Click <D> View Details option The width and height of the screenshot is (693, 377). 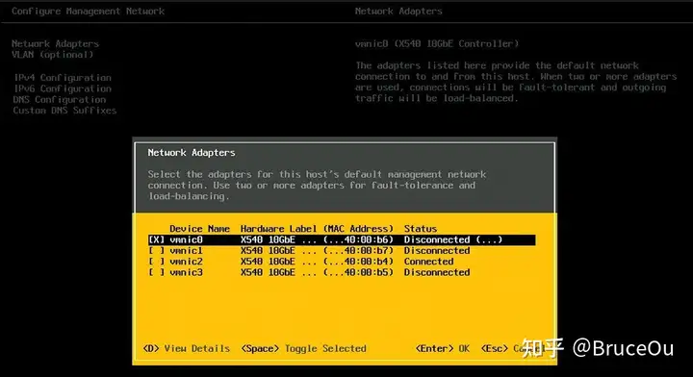(x=187, y=348)
